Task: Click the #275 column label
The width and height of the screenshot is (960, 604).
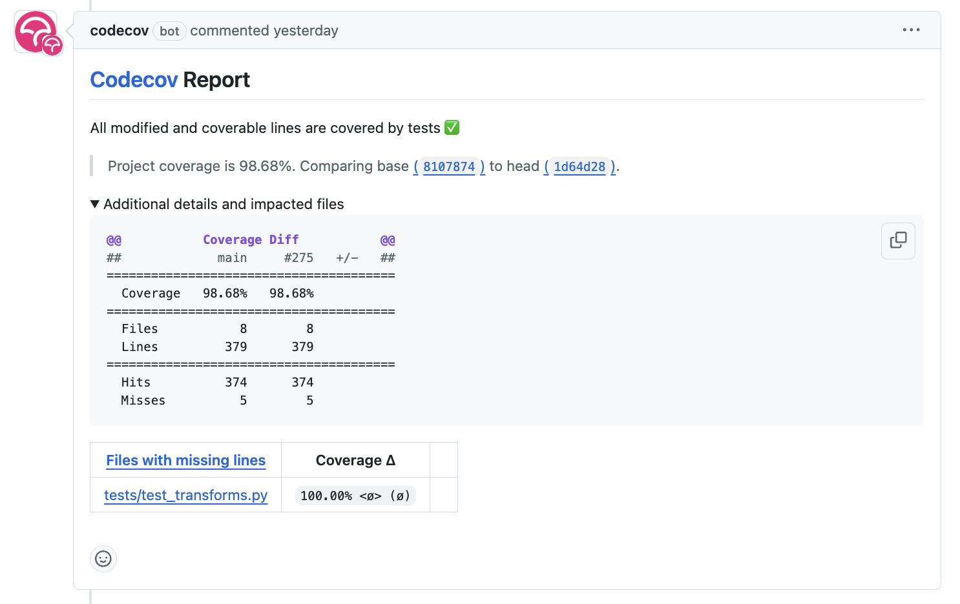Action: tap(298, 257)
